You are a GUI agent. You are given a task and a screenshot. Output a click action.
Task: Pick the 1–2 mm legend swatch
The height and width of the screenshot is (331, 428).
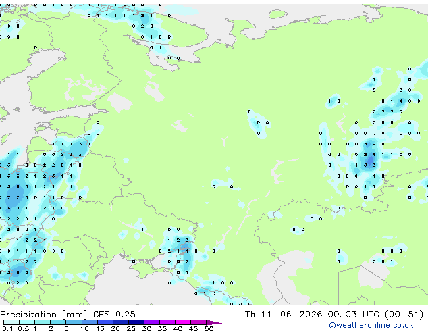[x=43, y=322]
